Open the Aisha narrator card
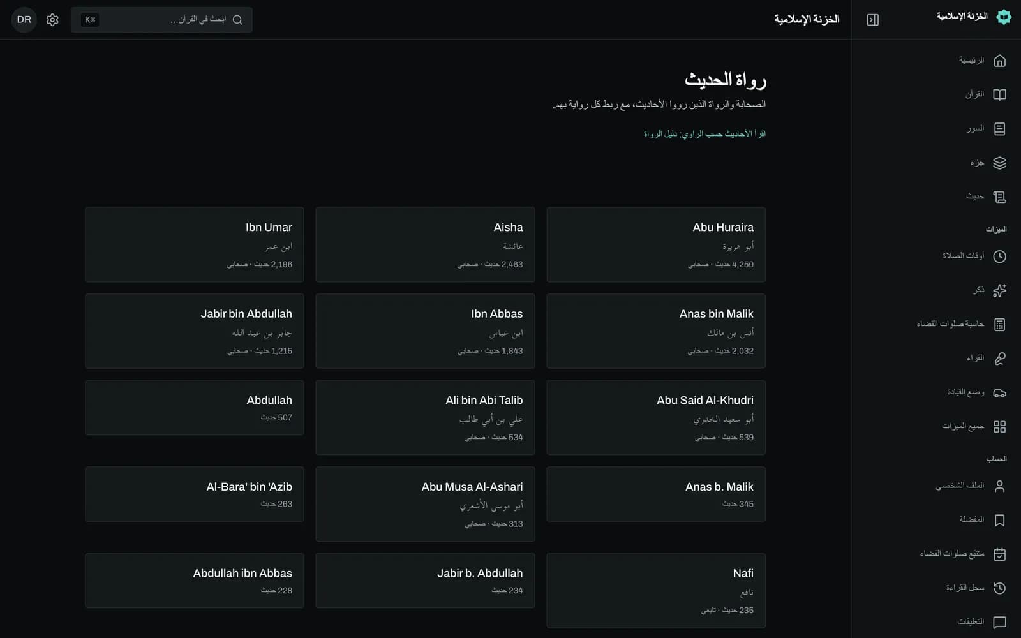 (x=425, y=244)
